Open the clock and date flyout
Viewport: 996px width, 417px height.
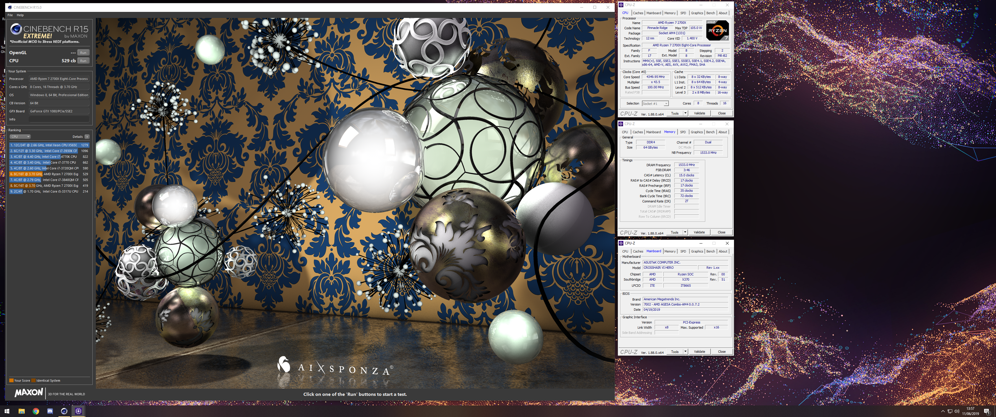pos(971,411)
